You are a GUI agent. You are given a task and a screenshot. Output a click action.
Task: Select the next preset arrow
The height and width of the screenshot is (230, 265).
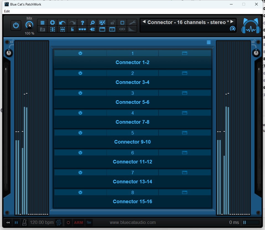coord(232,22)
